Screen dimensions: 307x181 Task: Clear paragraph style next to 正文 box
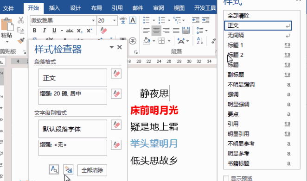[x=116, y=74]
